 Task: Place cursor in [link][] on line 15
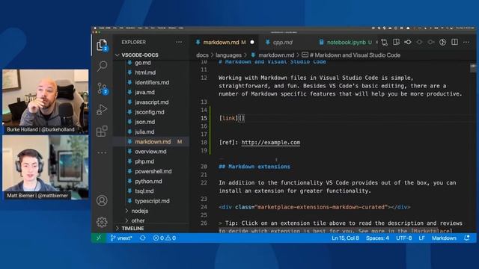[x=232, y=118]
